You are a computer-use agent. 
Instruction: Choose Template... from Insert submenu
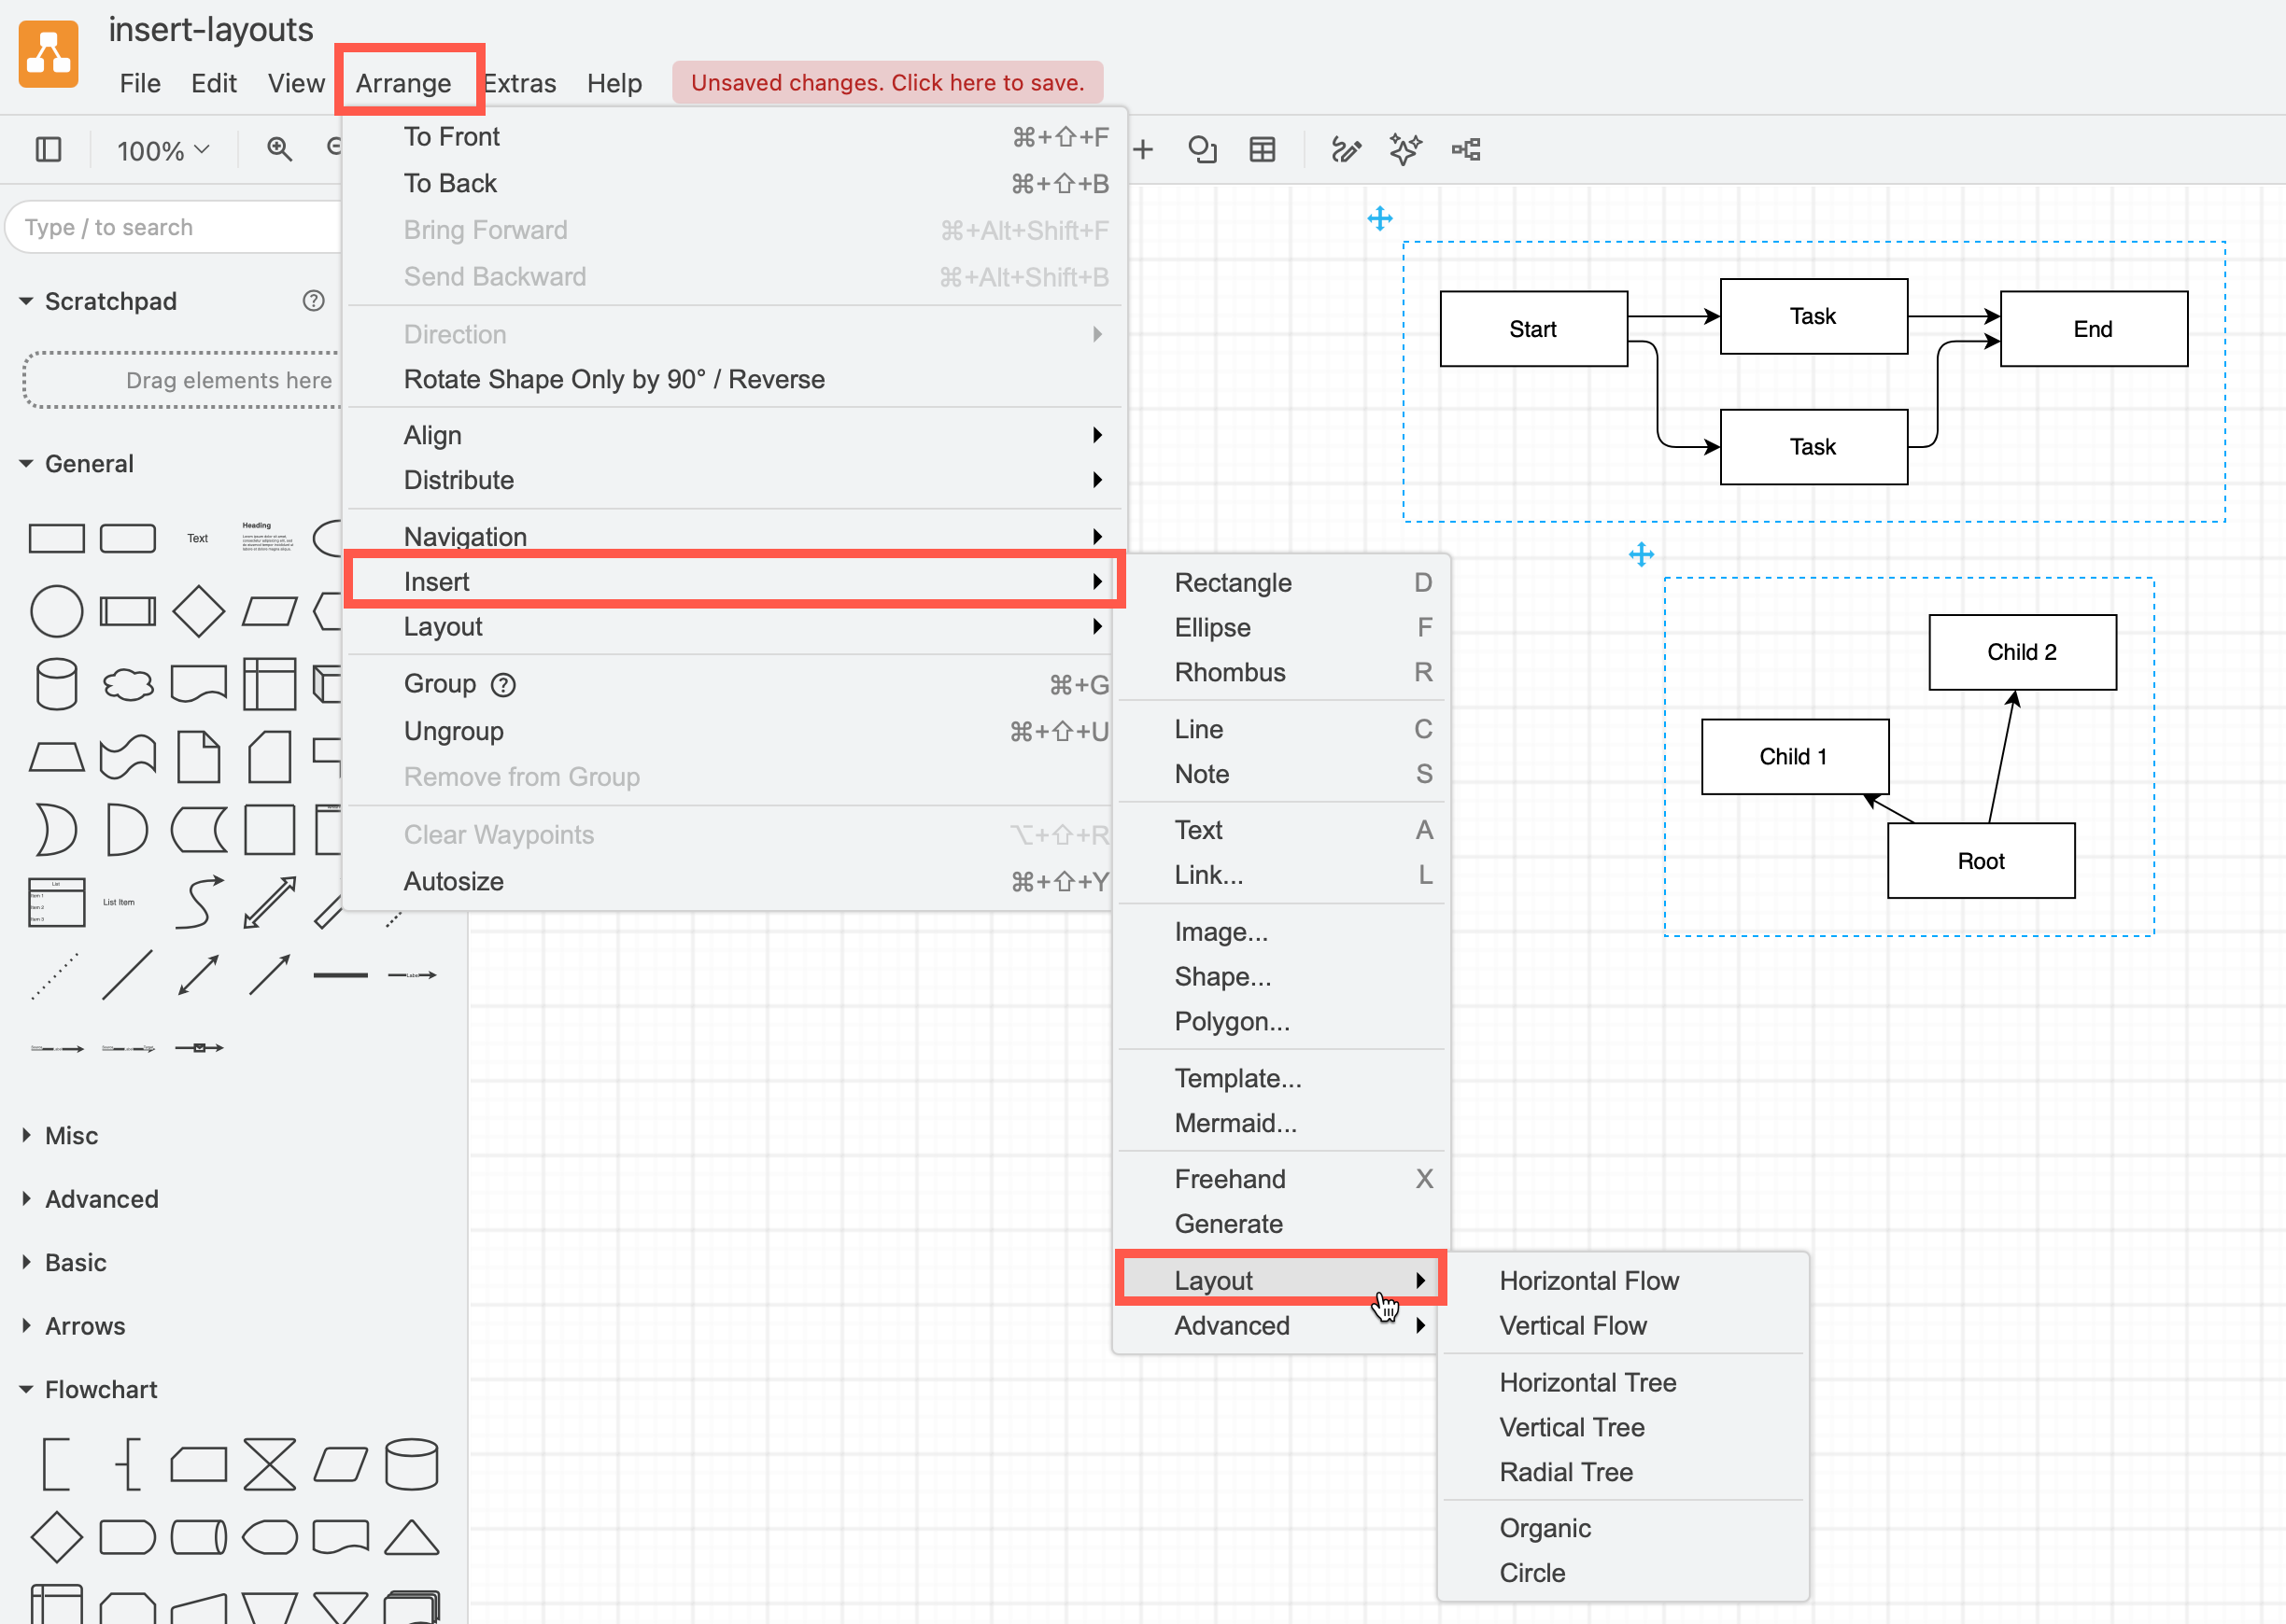(1280, 1079)
